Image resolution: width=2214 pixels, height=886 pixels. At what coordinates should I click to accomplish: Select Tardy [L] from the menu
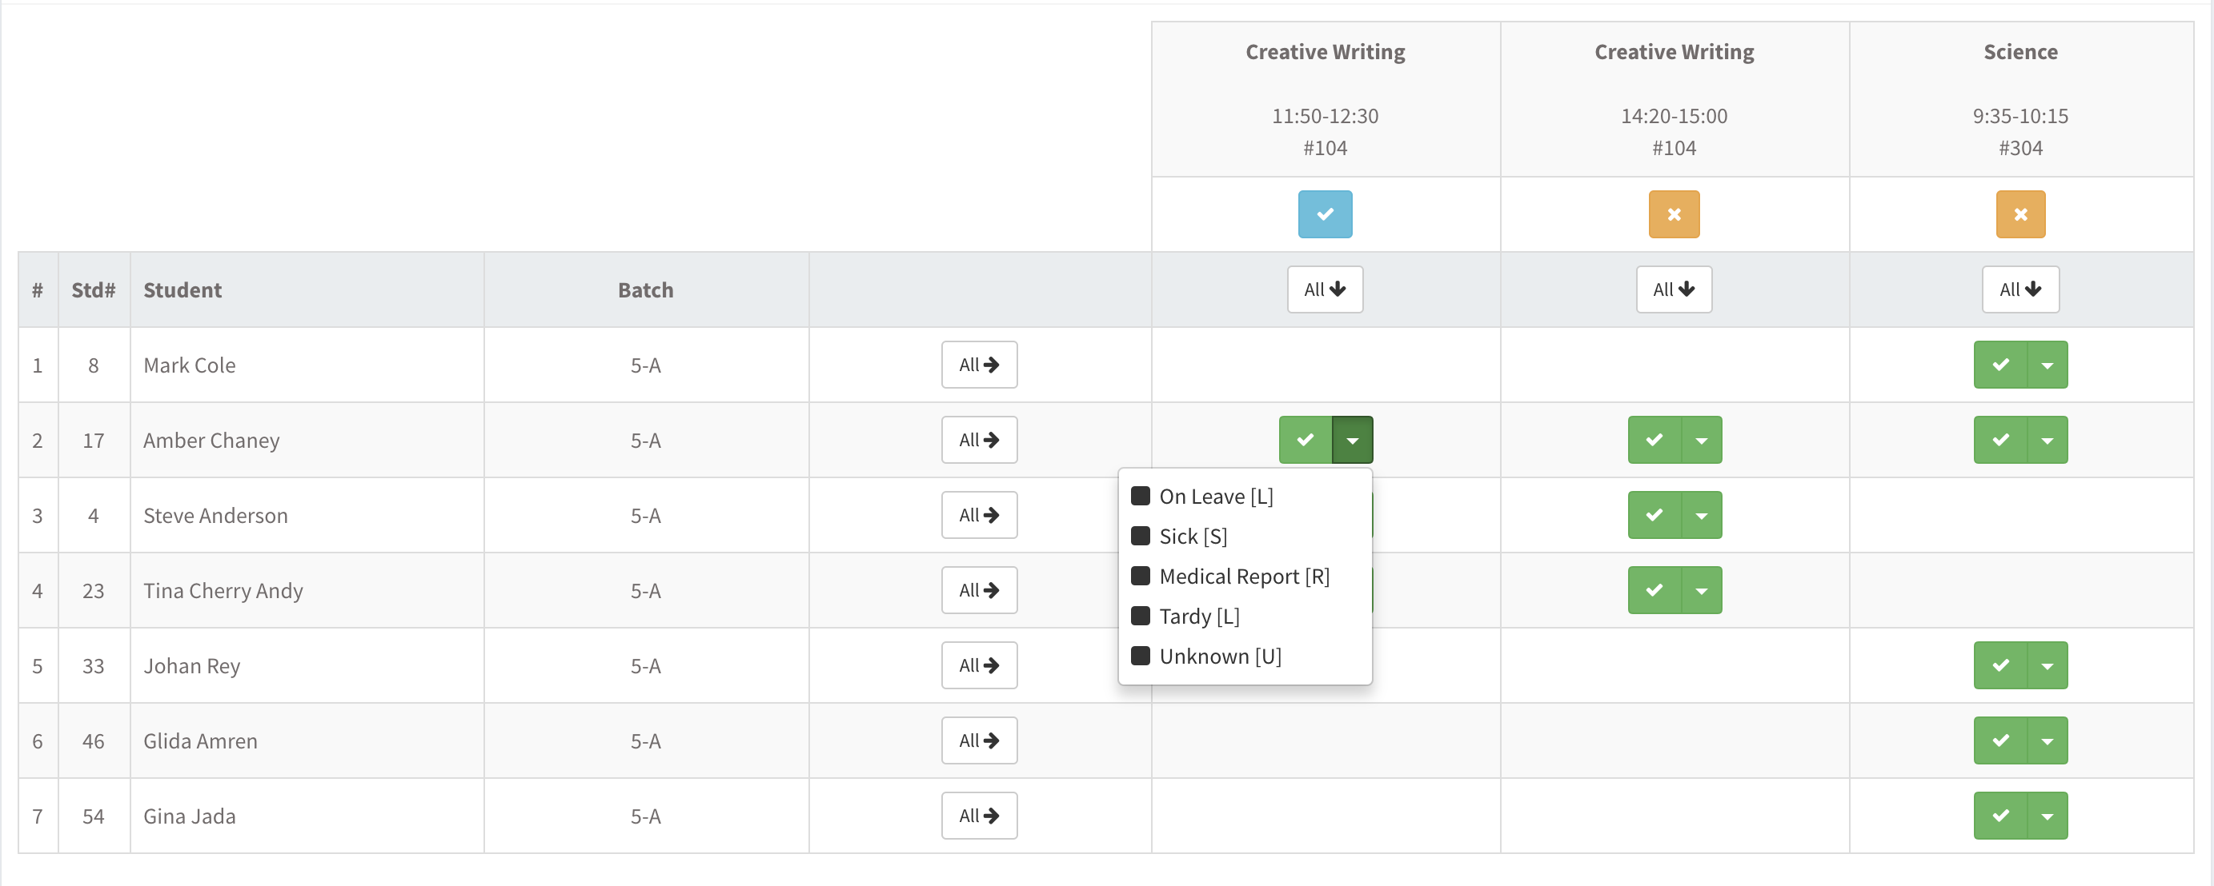point(1198,616)
